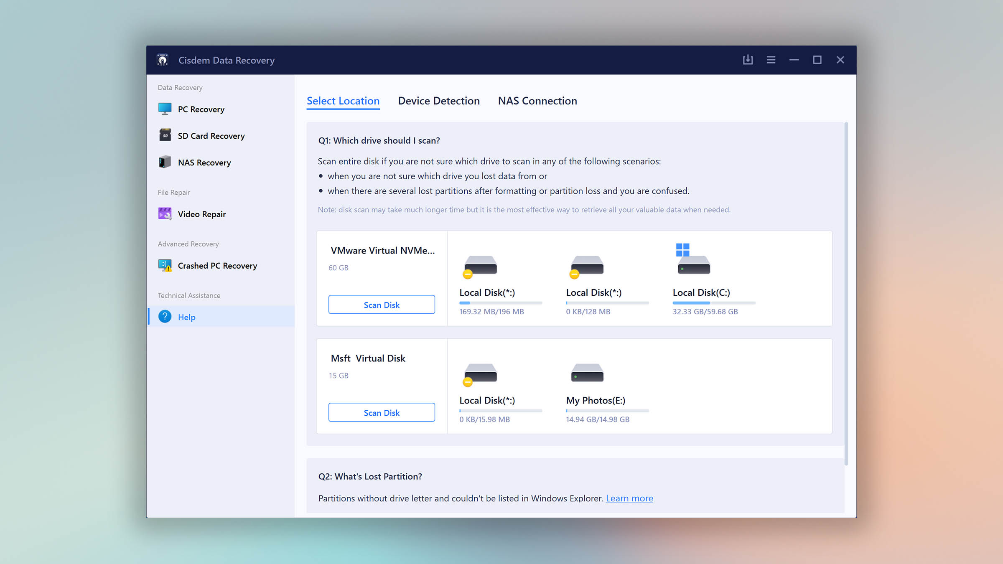
Task: Click the 0 KB/15.98 MB size text
Action: coord(484,419)
